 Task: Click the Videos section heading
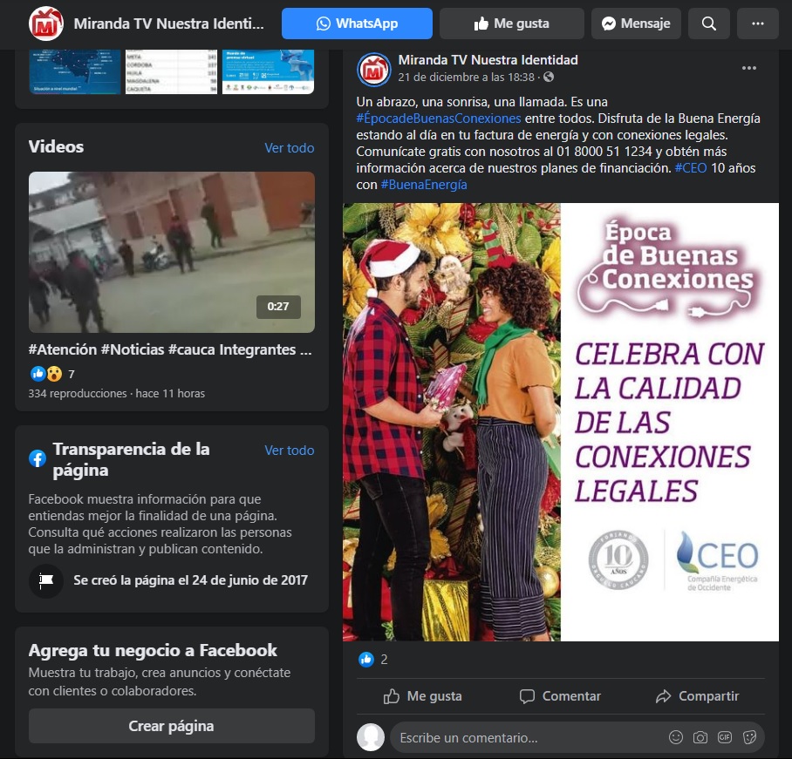56,147
